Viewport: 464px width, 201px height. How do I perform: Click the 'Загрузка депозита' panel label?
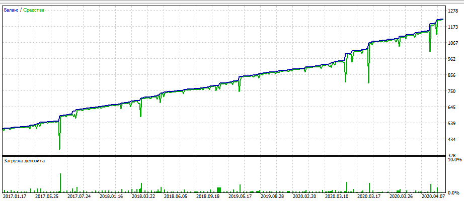[x=25, y=161]
